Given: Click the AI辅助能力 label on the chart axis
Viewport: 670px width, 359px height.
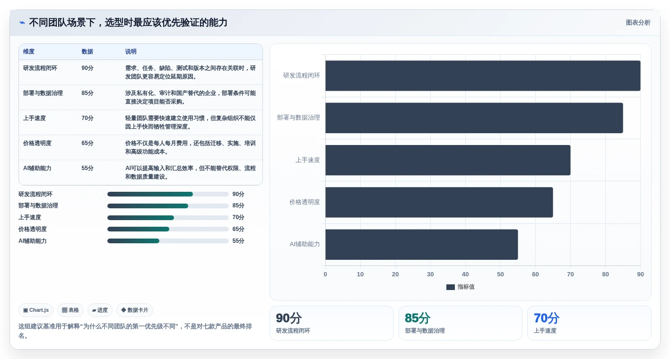Looking at the screenshot, I should [305, 244].
